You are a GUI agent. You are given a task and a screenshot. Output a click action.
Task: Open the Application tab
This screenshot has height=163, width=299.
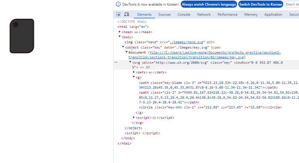273,15
